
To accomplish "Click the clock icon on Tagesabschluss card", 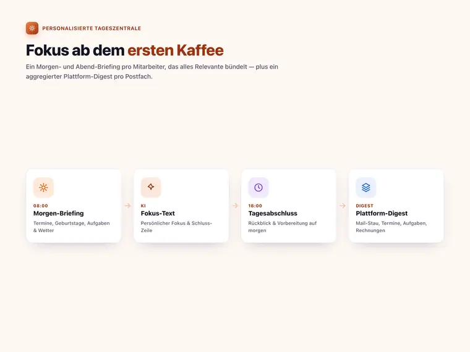I will (258, 188).
